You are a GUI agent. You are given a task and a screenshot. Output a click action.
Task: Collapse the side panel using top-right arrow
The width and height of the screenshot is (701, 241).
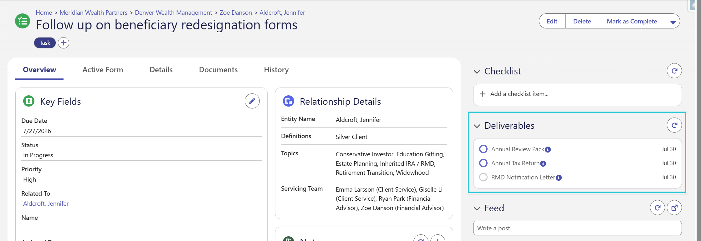coord(693,6)
